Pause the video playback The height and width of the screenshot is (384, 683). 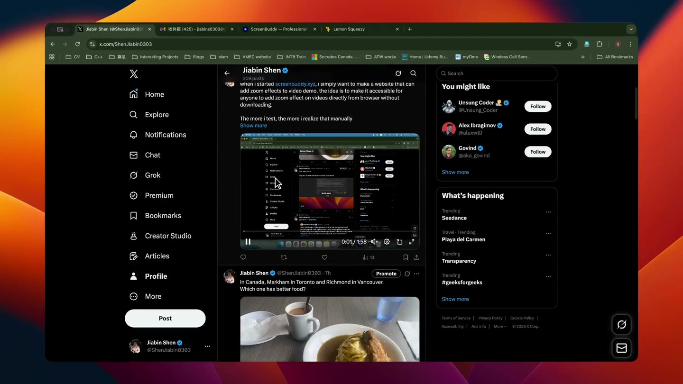tap(248, 242)
